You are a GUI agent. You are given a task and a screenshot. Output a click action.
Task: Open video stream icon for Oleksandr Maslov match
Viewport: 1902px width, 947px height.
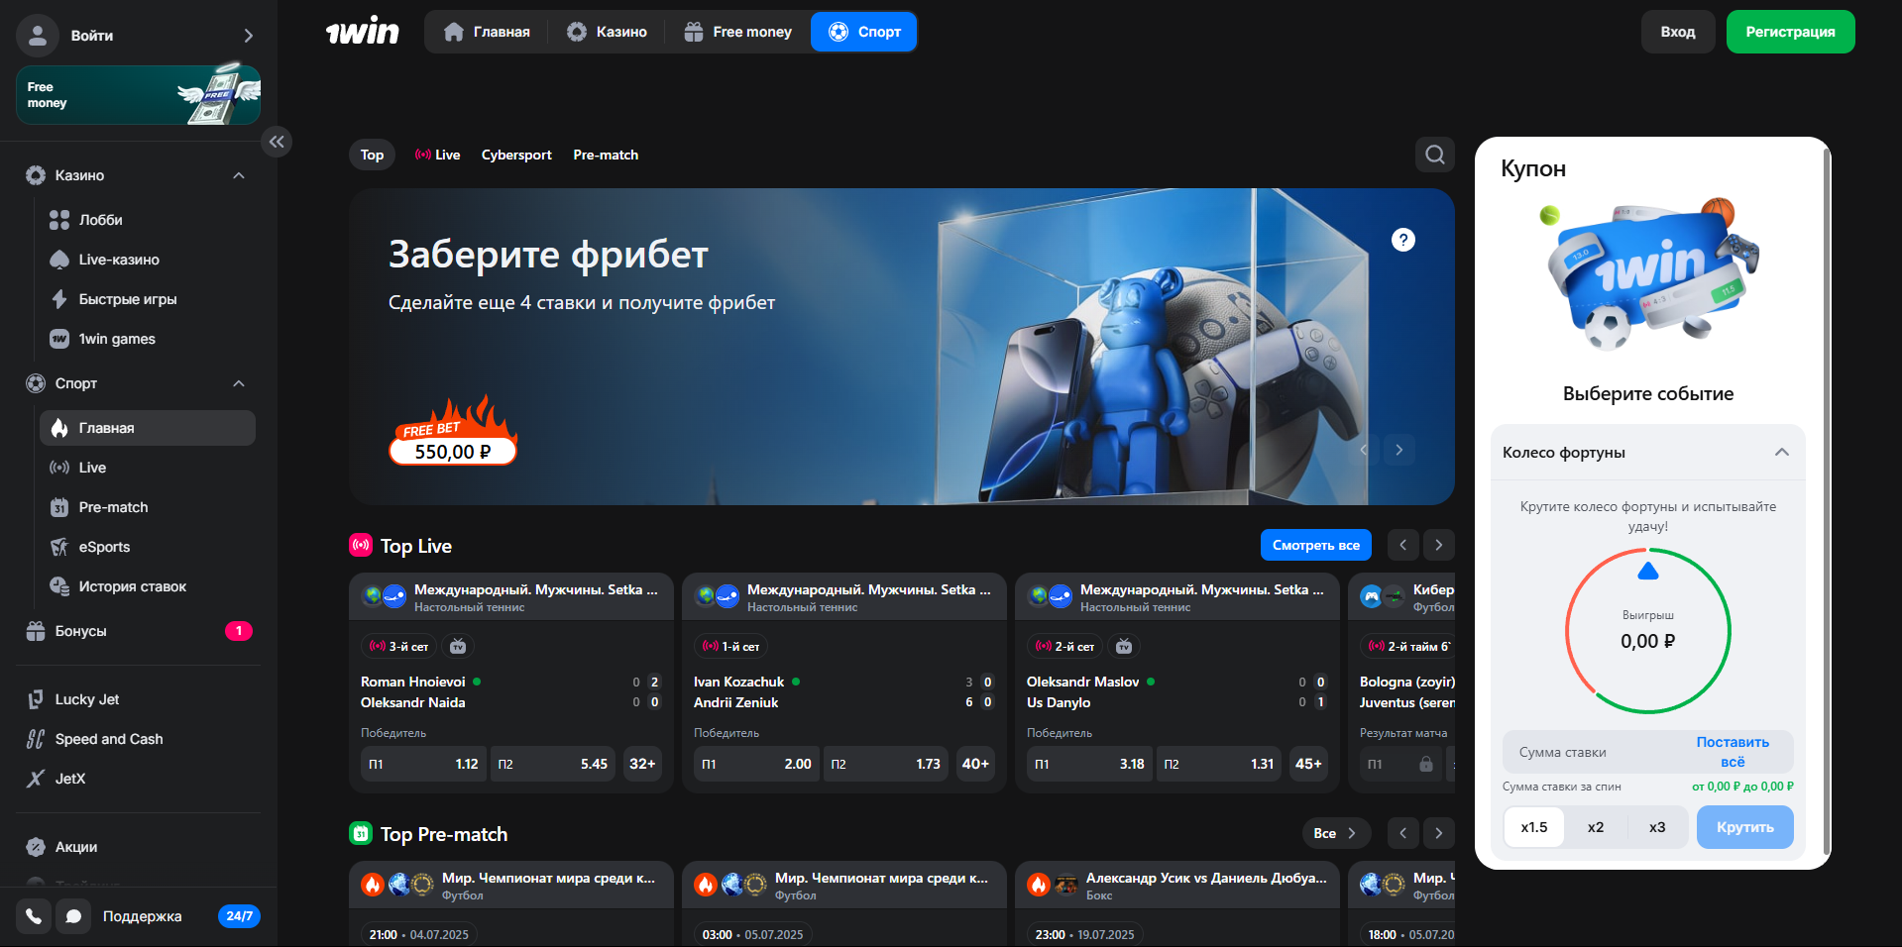click(x=1124, y=646)
